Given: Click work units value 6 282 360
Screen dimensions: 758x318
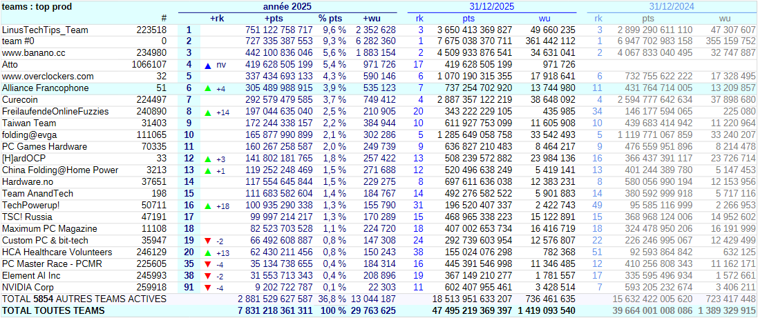Looking at the screenshot, I should tap(376, 41).
